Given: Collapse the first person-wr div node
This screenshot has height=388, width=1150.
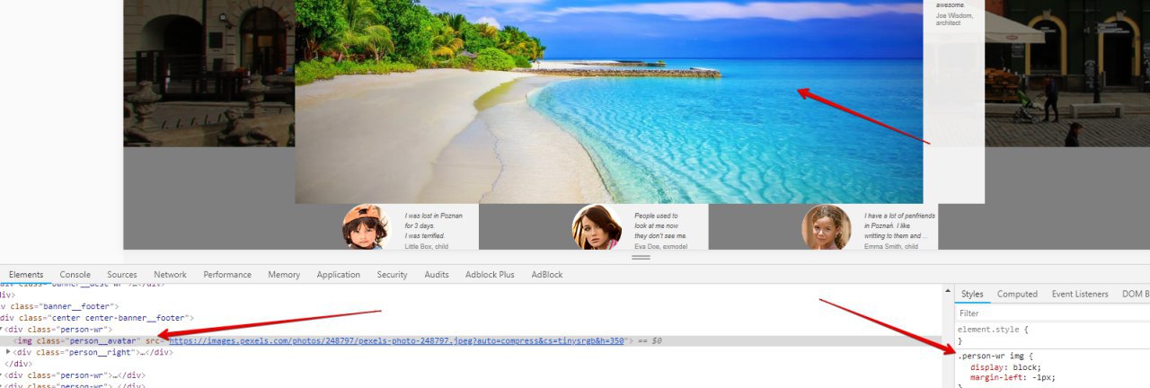Looking at the screenshot, I should tap(1, 330).
